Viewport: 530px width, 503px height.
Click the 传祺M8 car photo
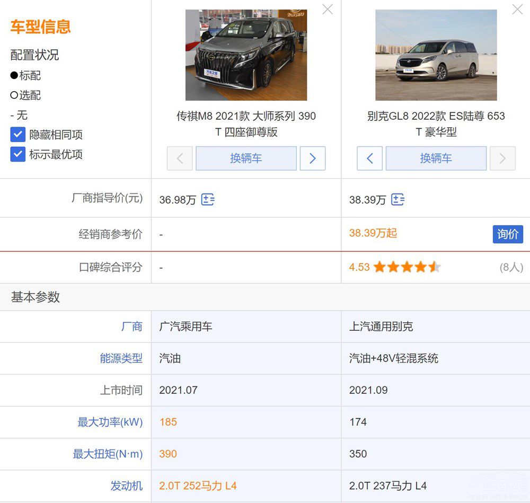click(246, 55)
